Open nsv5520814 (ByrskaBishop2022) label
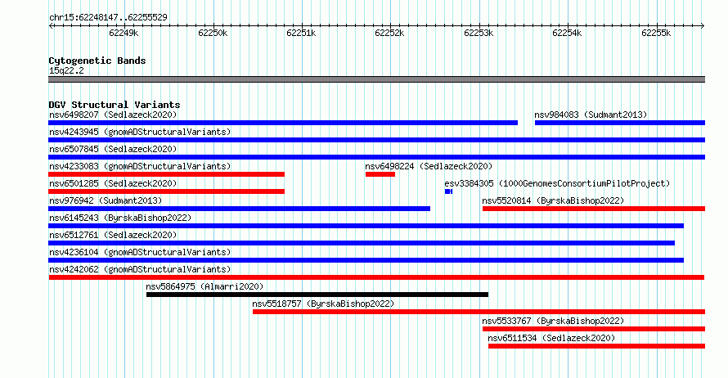728x378 pixels. pyautogui.click(x=553, y=200)
